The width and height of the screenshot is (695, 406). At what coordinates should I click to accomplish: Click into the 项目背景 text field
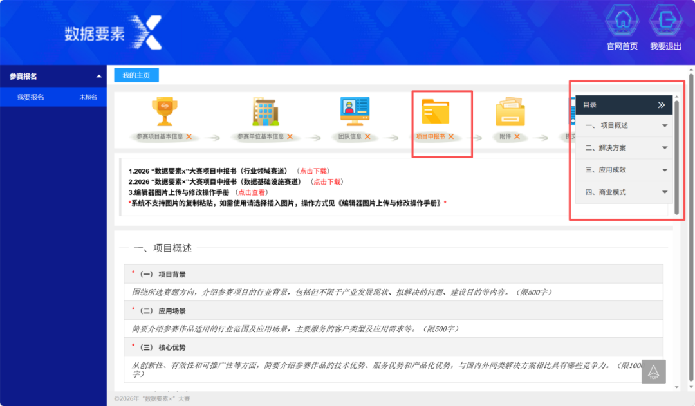(x=394, y=292)
